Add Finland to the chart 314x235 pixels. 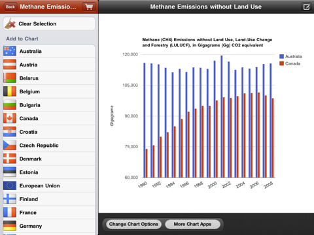tap(49, 199)
